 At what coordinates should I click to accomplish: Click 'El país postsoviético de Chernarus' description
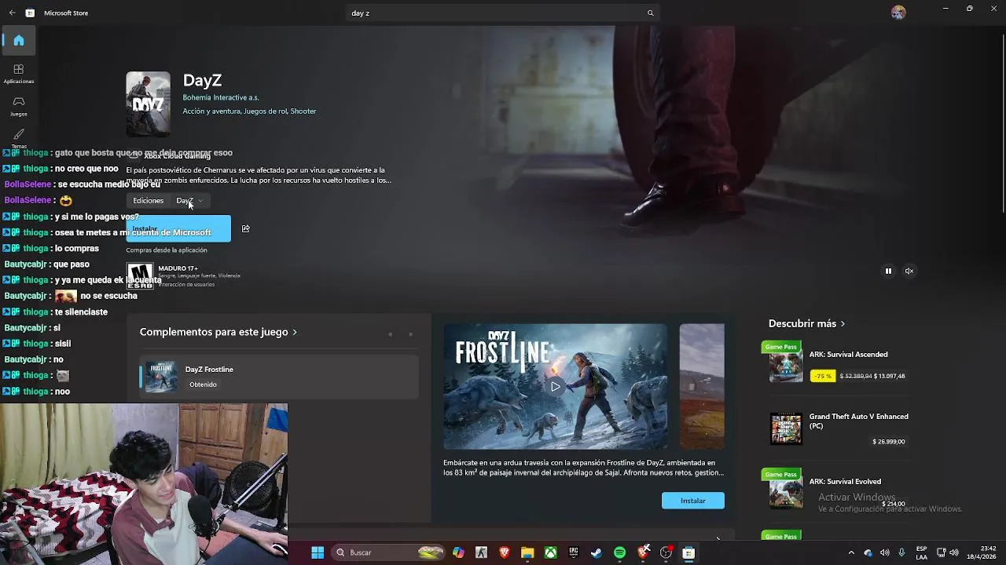[259, 175]
